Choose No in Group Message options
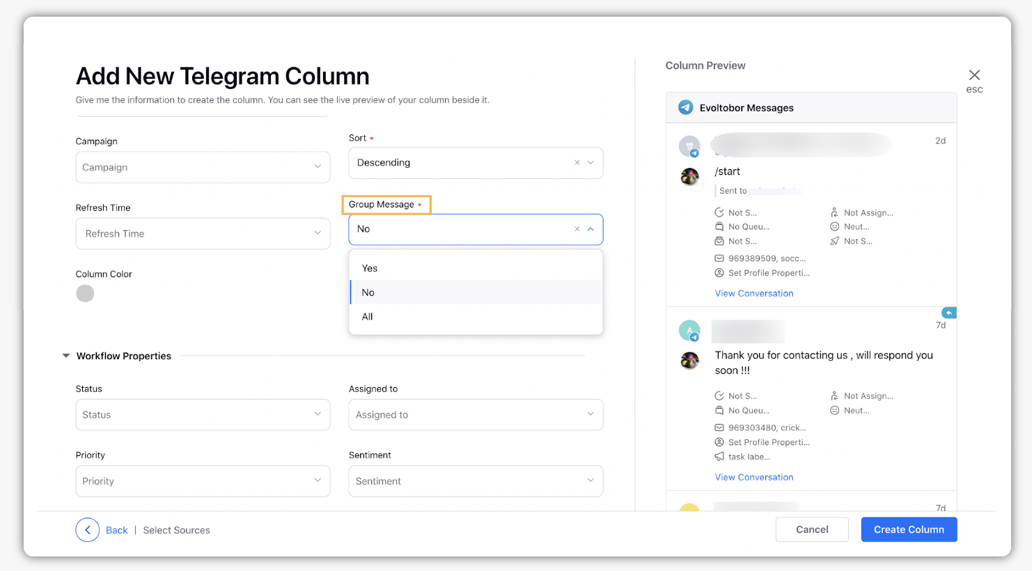 tap(476, 292)
